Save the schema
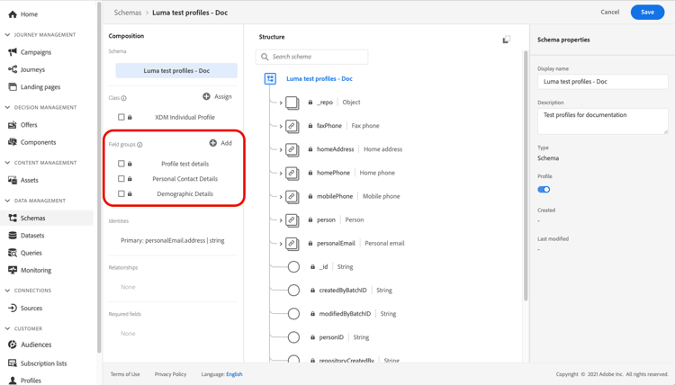Viewport: 675px width, 385px height. click(x=647, y=12)
